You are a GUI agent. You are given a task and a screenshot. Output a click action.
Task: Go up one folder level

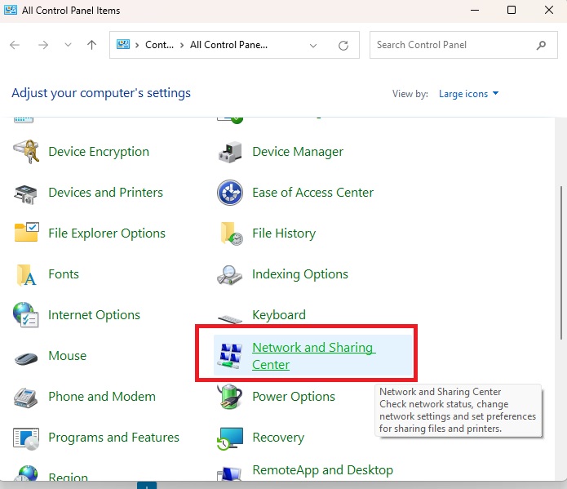pos(92,45)
